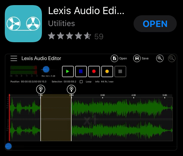Click the green Play button
This screenshot has height=156, width=183.
(68, 71)
